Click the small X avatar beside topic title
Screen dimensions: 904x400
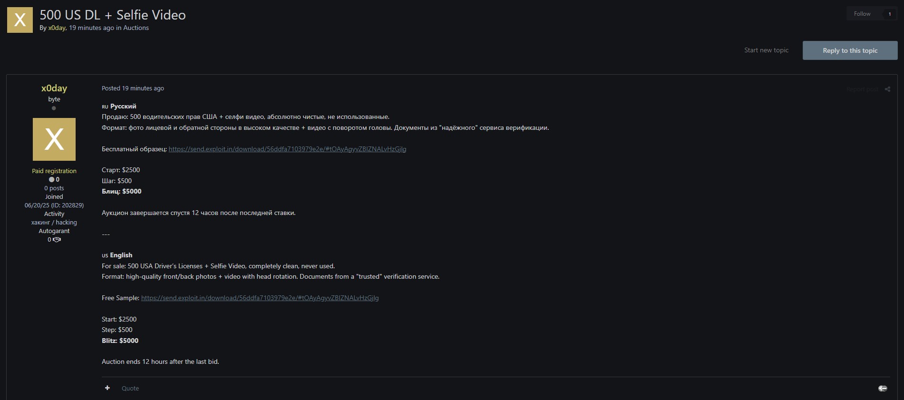pyautogui.click(x=20, y=20)
